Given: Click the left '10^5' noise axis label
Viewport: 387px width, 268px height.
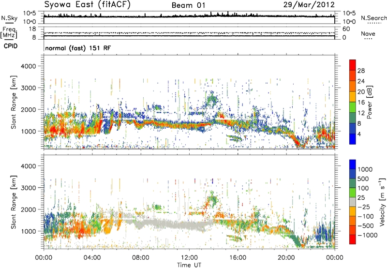Looking at the screenshot, I should 30,14.
